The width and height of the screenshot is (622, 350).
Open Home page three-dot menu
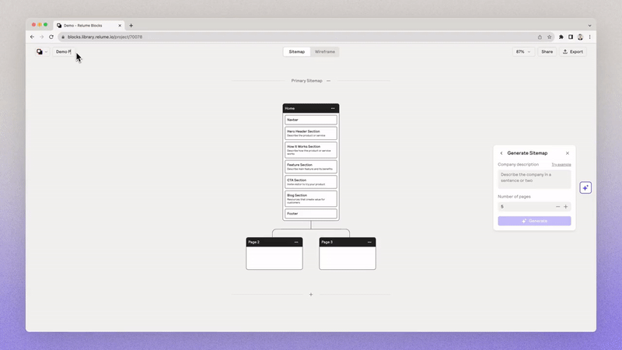point(333,108)
